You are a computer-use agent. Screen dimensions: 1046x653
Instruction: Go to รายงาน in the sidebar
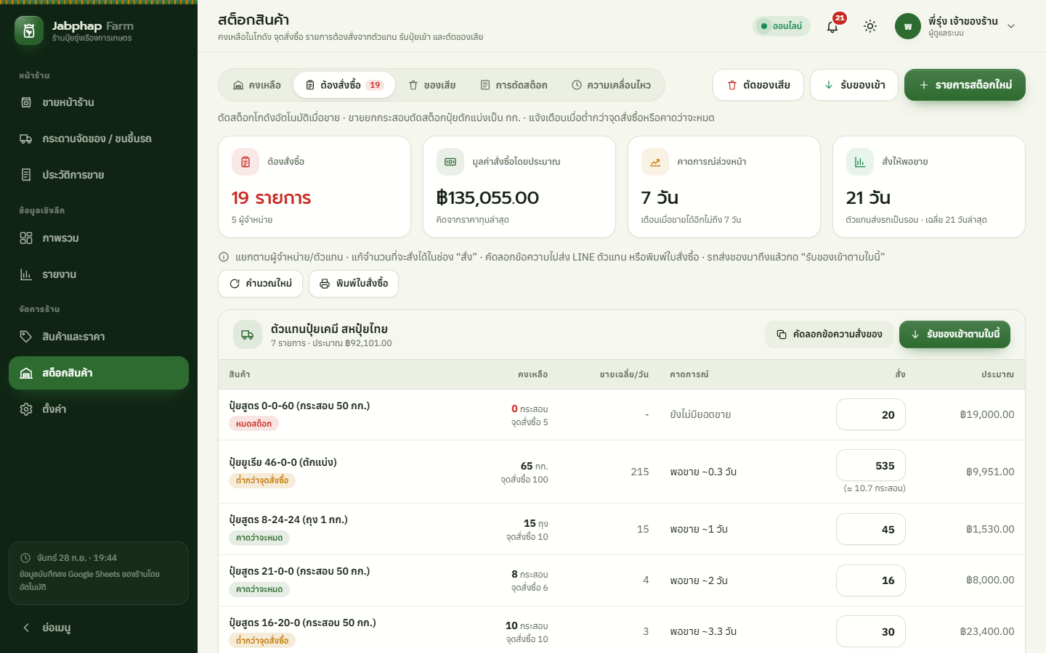[99, 274]
